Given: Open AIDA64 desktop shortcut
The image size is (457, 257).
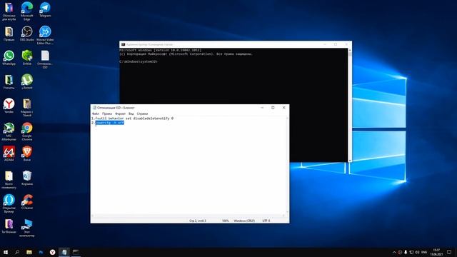Looking at the screenshot, I should click(x=9, y=153).
